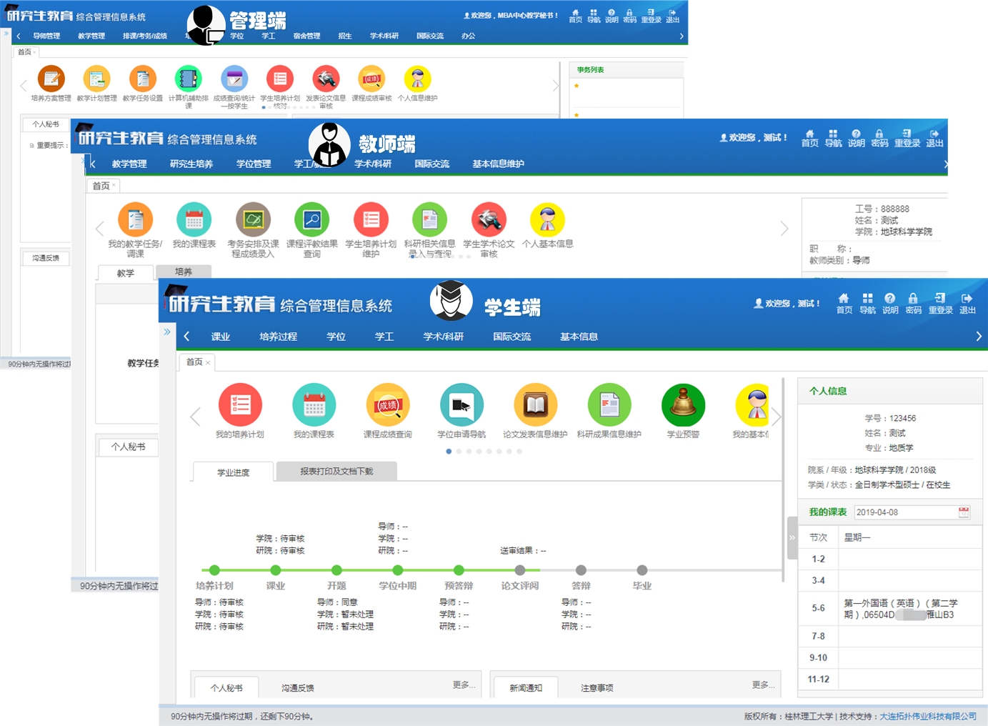The height and width of the screenshot is (726, 988).
Task: Open the 学位申请导航 icon
Action: point(461,405)
